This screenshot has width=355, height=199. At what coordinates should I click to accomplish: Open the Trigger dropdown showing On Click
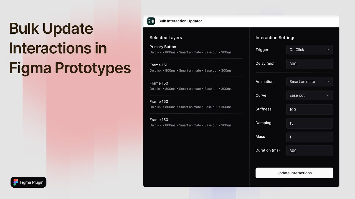coord(310,50)
